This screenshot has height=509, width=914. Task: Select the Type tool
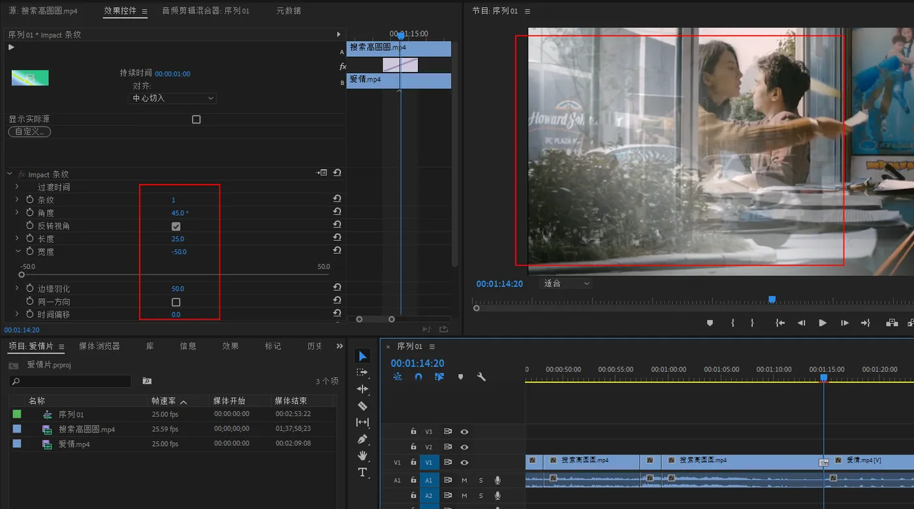363,472
